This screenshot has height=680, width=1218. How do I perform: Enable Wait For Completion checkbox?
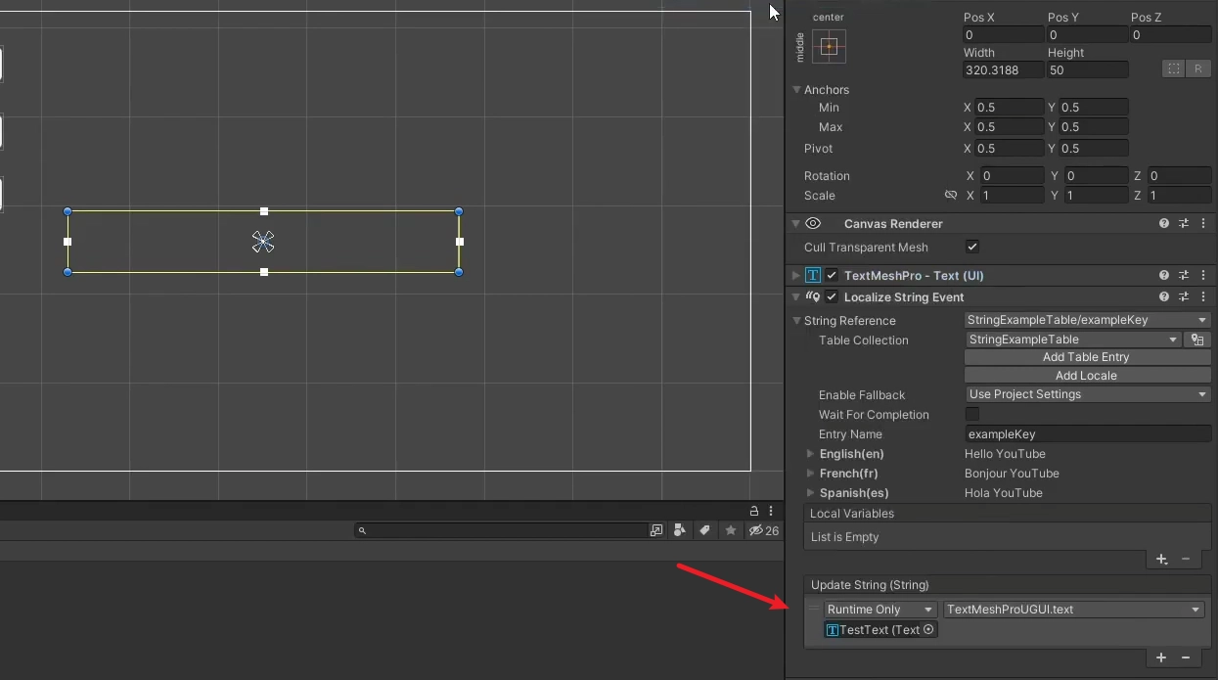(x=971, y=415)
